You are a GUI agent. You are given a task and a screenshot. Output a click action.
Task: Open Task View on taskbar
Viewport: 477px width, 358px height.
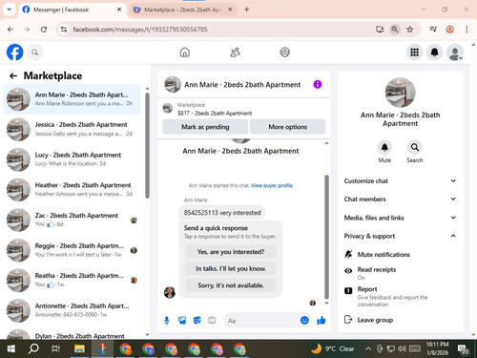coord(56,348)
